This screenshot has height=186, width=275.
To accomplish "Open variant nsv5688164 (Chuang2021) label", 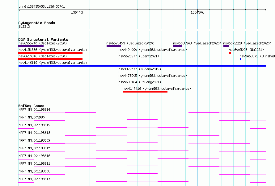I will [x=140, y=82].
